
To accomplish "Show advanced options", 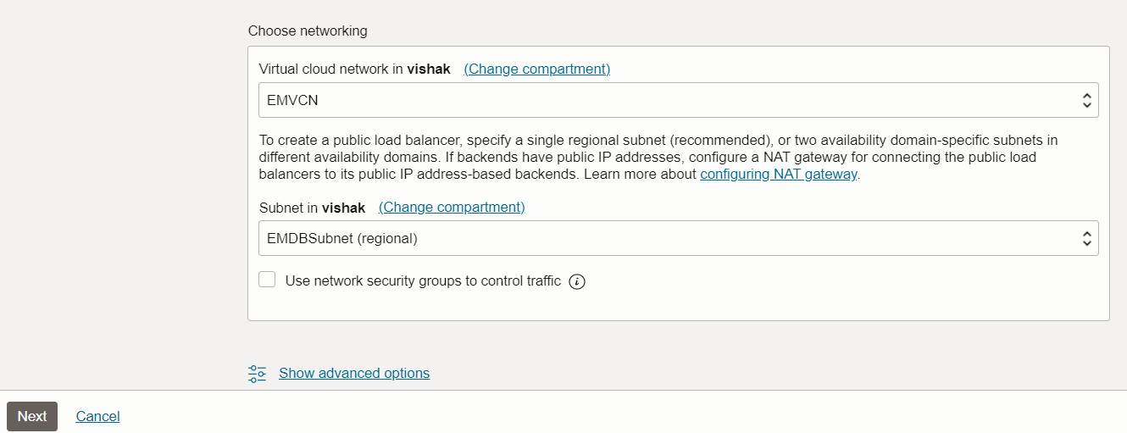I will click(x=354, y=373).
